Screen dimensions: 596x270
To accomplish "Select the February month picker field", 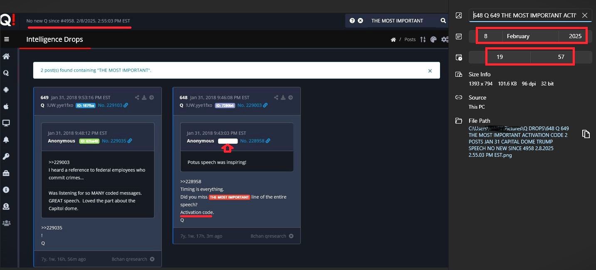I will [530, 36].
